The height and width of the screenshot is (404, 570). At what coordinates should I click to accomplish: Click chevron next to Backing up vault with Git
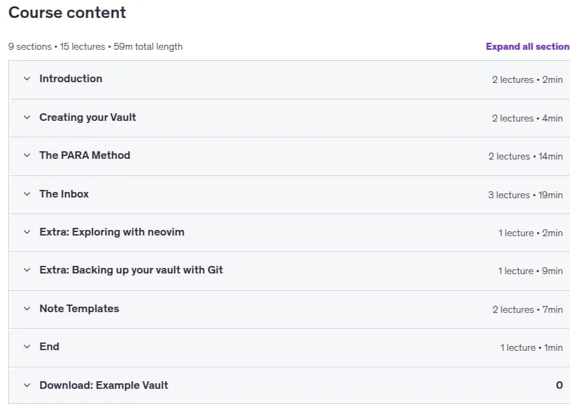click(27, 270)
